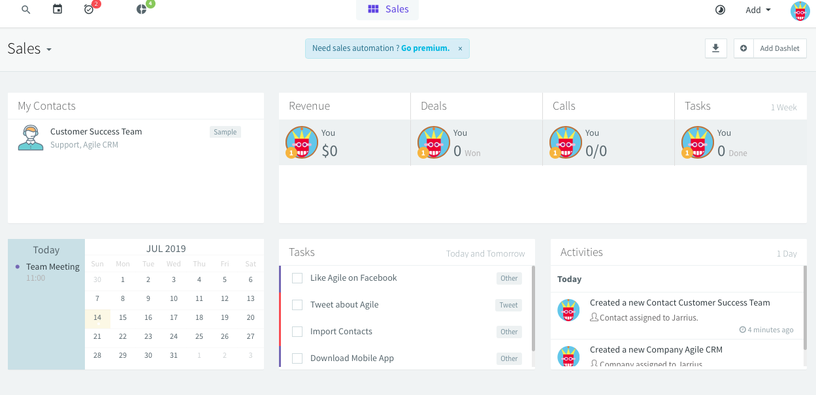The image size is (816, 395).
Task: Click the Customer Success Team support avatar
Action: [x=31, y=138]
